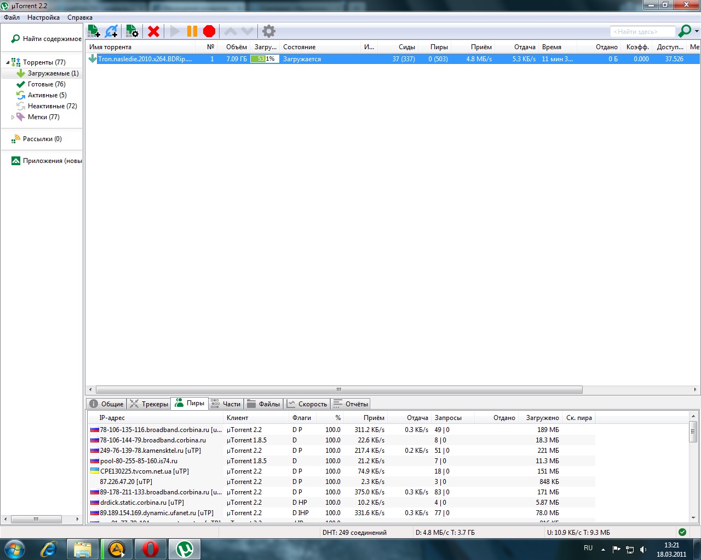The image size is (701, 560).
Task: Switch to the Части tab
Action: (x=226, y=404)
